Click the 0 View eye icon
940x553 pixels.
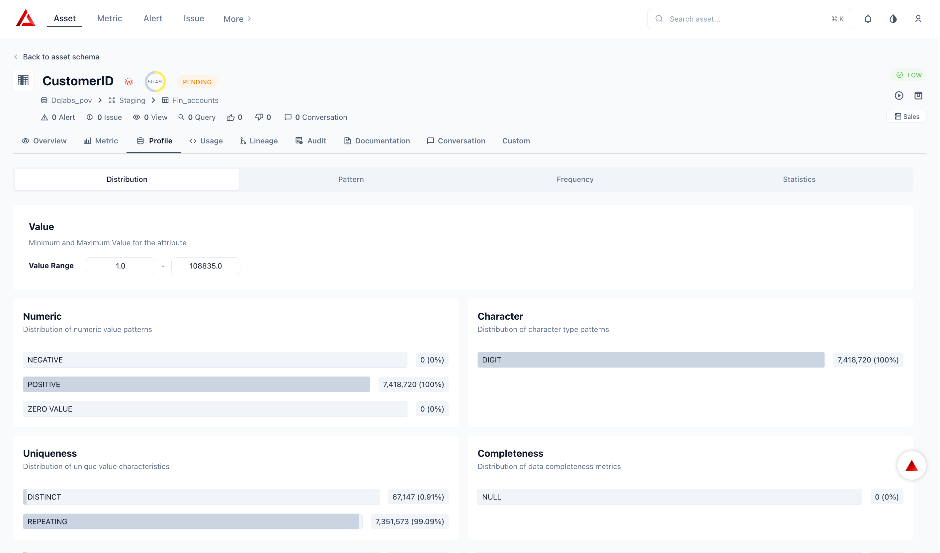[136, 118]
